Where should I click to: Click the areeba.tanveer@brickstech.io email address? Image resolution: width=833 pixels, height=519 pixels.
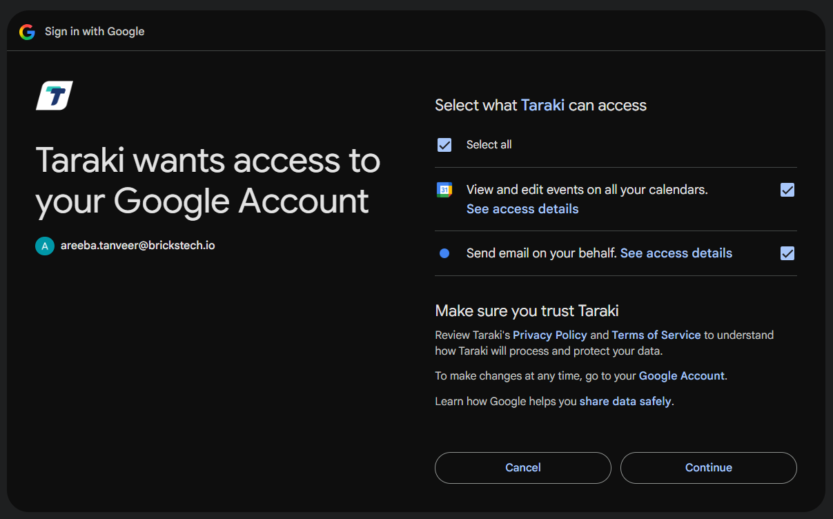pyautogui.click(x=138, y=246)
